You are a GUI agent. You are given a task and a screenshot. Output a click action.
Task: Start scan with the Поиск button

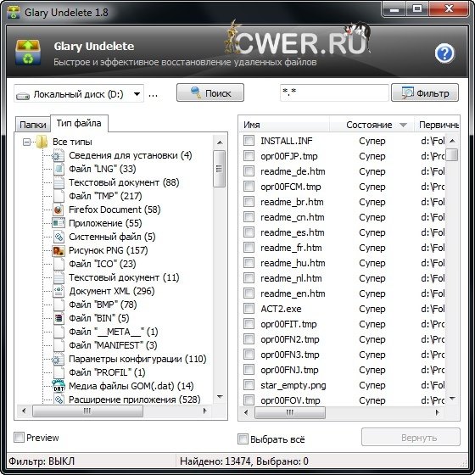(x=210, y=92)
